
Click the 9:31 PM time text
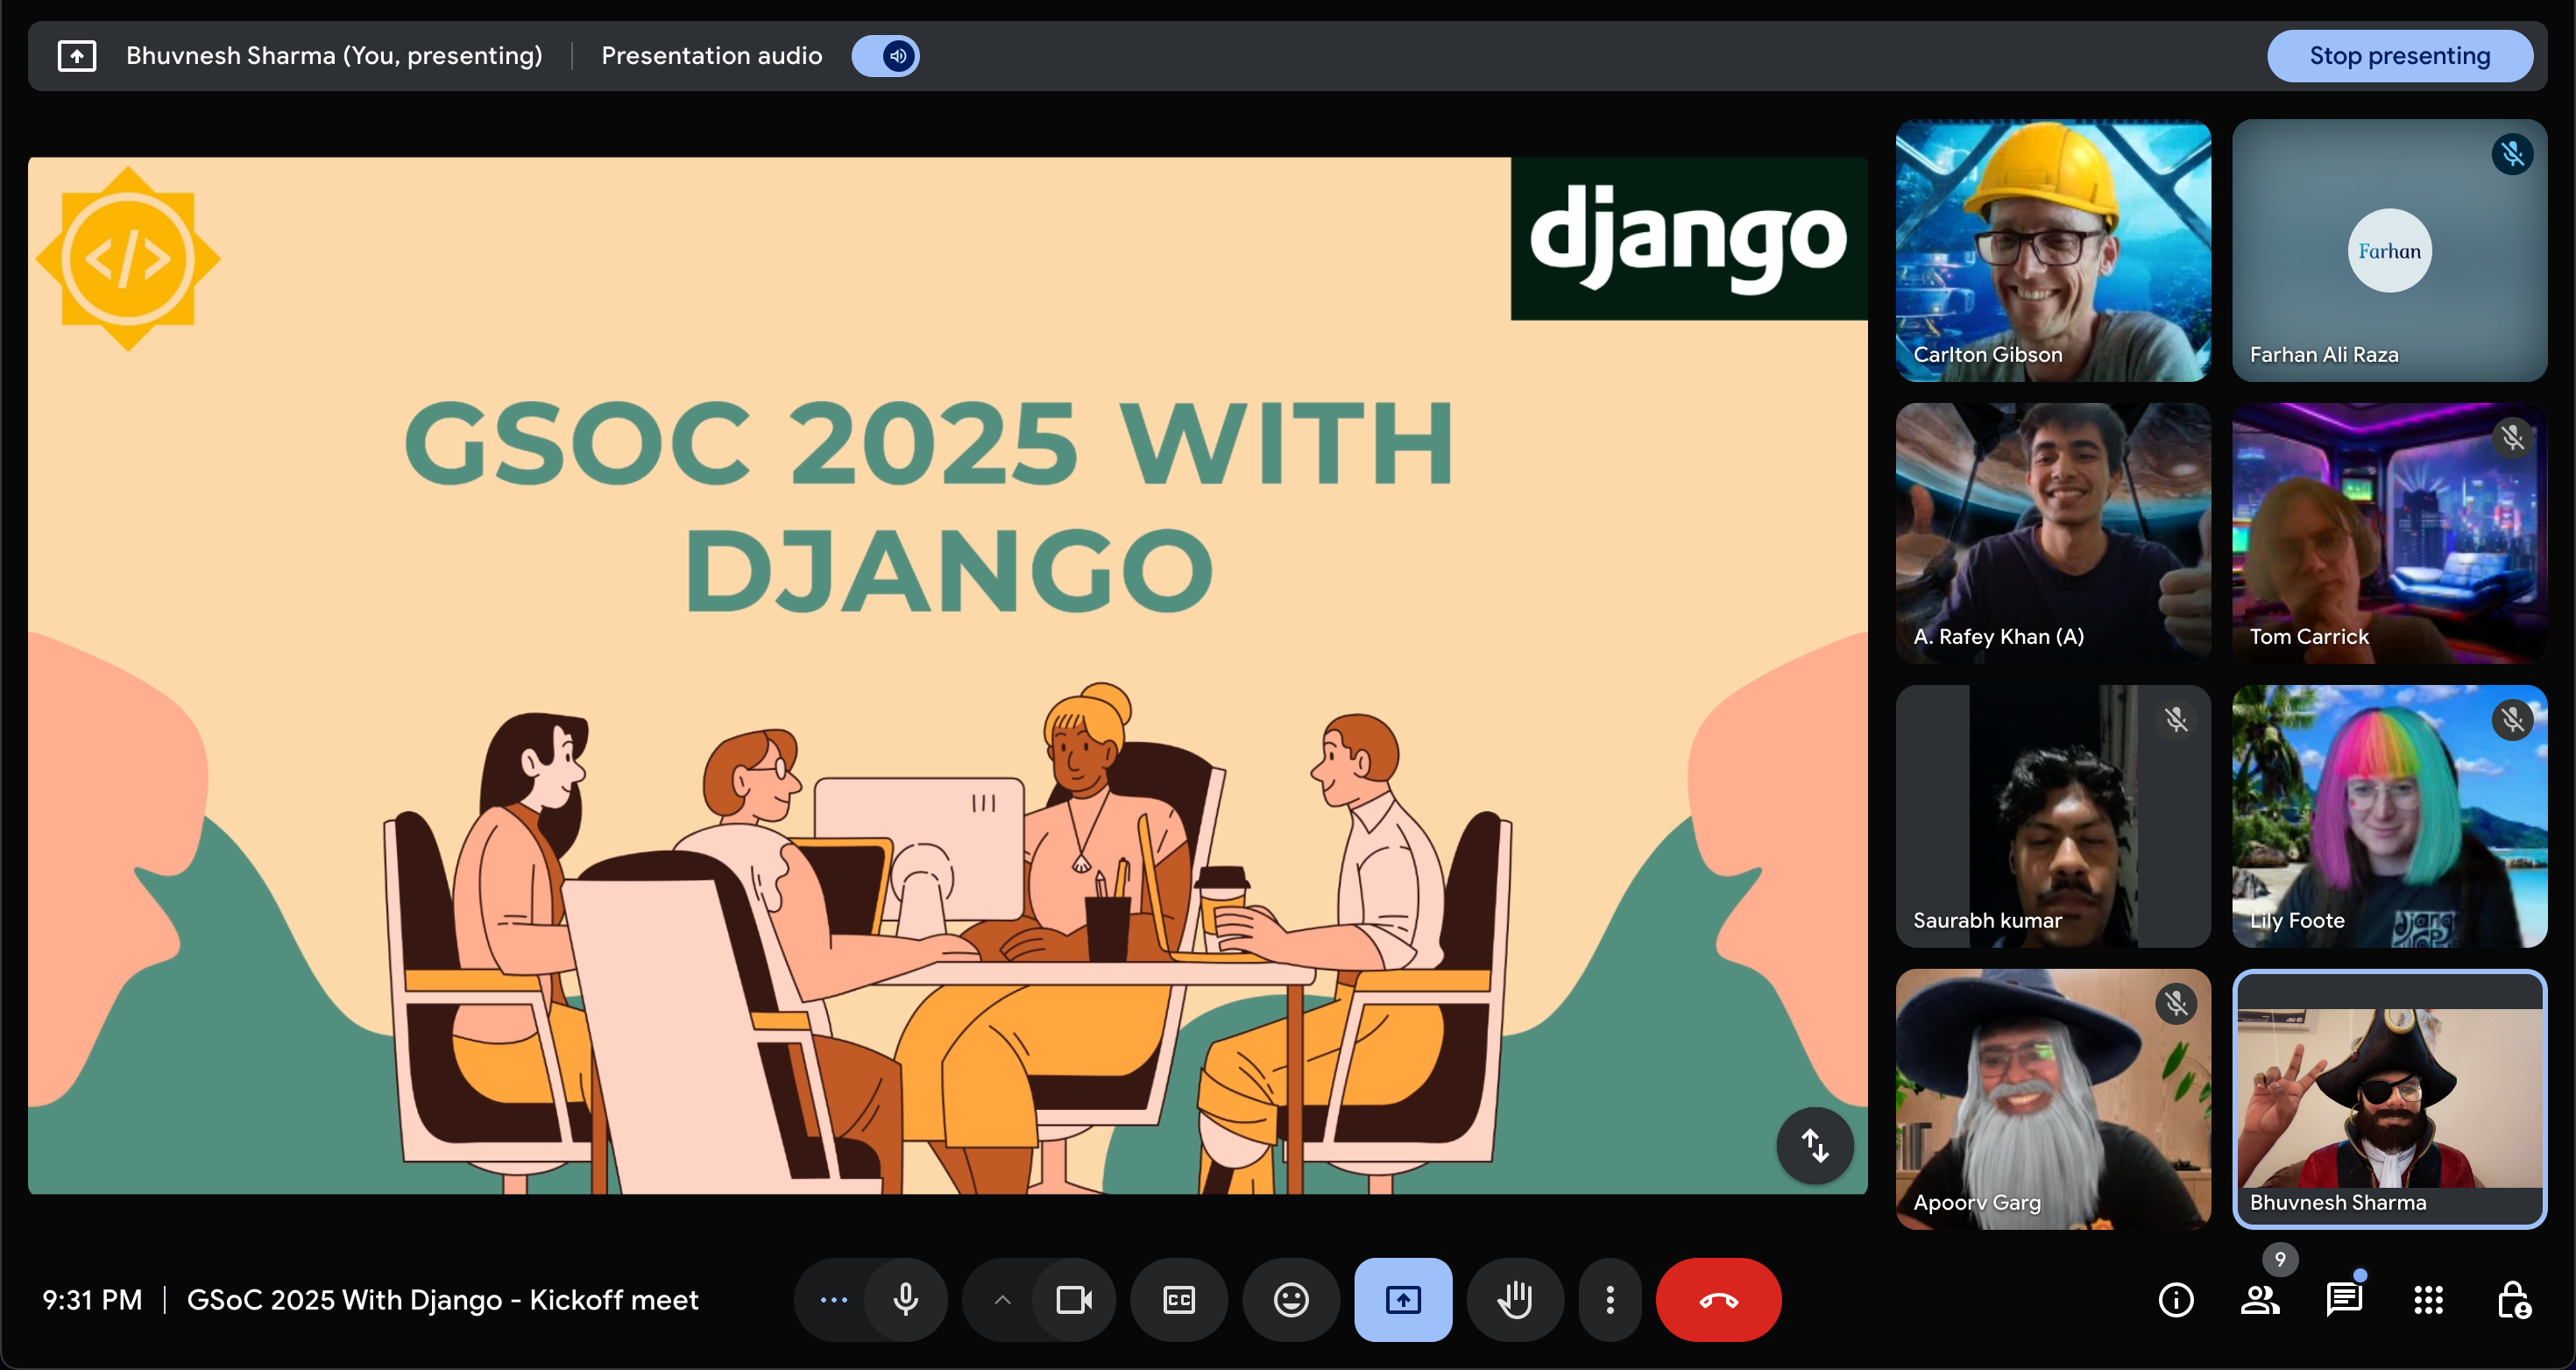pos(92,1299)
